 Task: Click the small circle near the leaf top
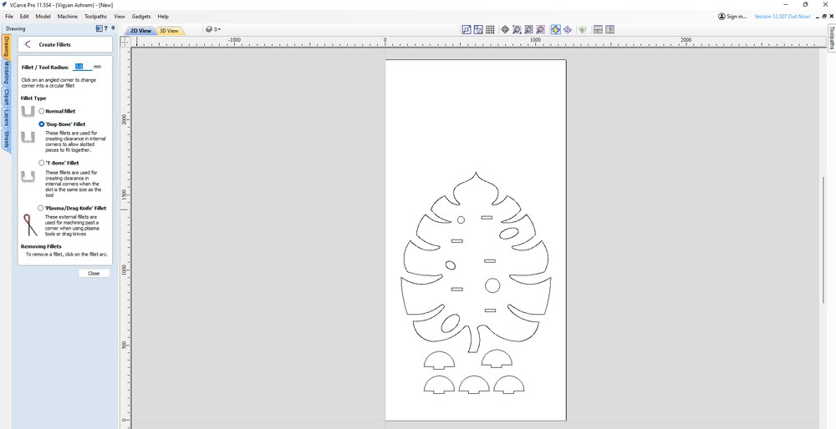(461, 220)
